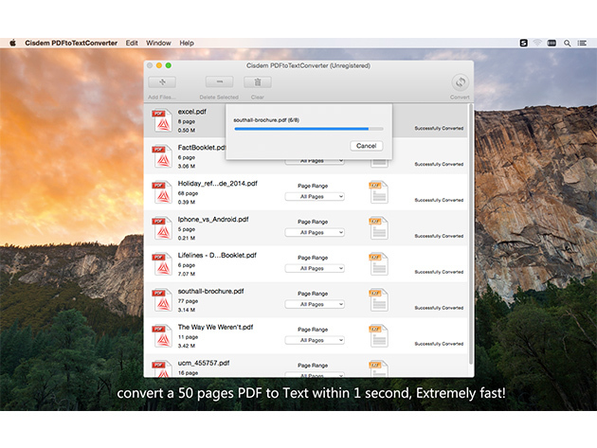Viewport: 597px width, 448px height.
Task: Open output text icon for southall-brochure.pdf
Action: (x=378, y=299)
